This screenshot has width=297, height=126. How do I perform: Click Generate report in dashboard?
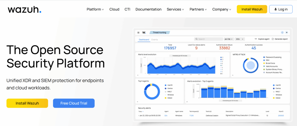click(x=280, y=39)
